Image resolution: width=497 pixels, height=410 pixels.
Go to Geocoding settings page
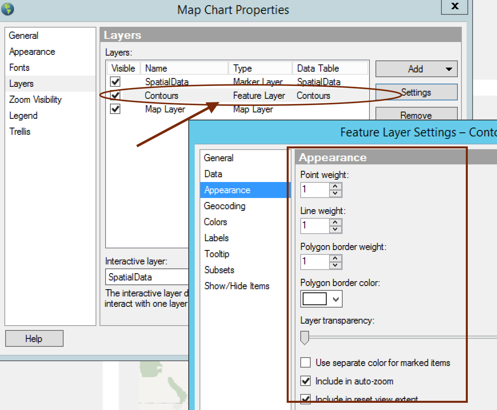(x=225, y=206)
